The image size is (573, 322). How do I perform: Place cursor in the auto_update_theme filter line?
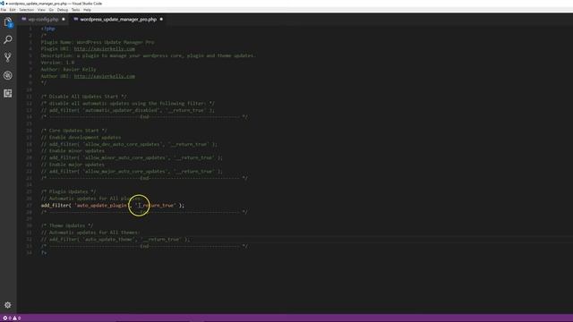point(115,239)
